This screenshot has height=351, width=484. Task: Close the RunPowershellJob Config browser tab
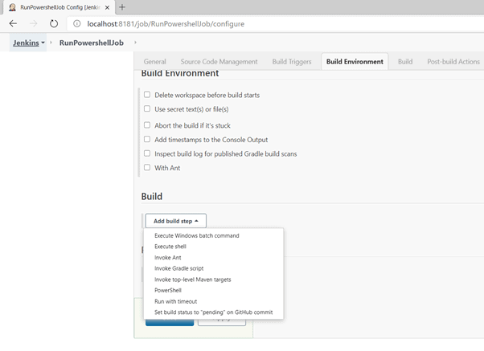click(x=107, y=7)
